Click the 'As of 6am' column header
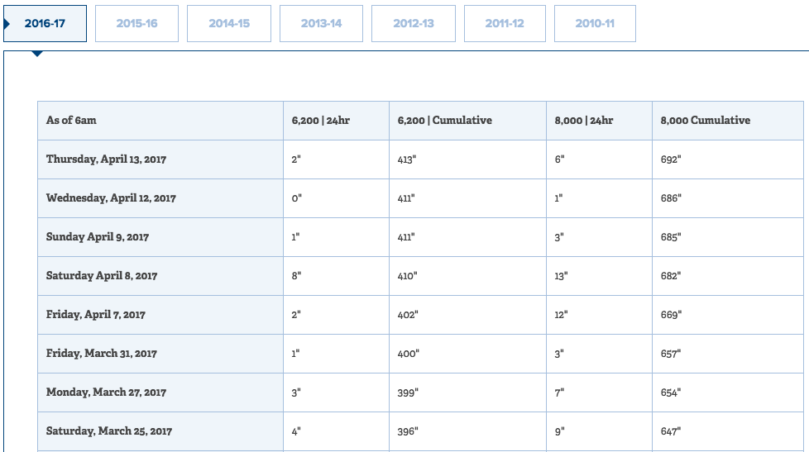 [x=160, y=121]
